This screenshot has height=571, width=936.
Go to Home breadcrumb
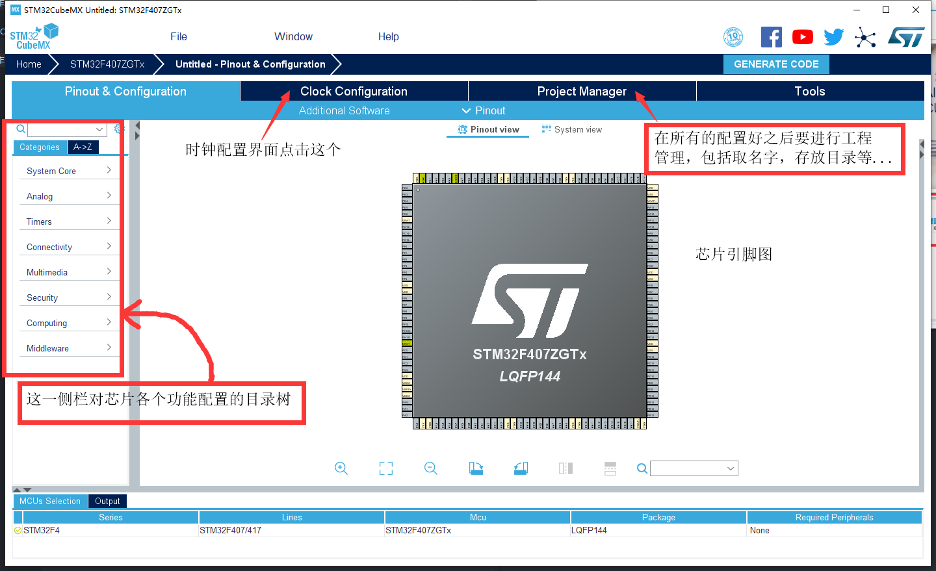pos(29,64)
